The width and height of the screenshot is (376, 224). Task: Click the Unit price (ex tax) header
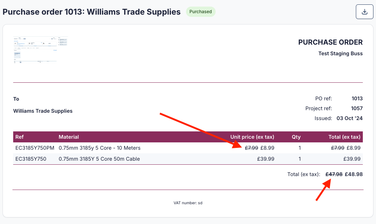point(252,137)
